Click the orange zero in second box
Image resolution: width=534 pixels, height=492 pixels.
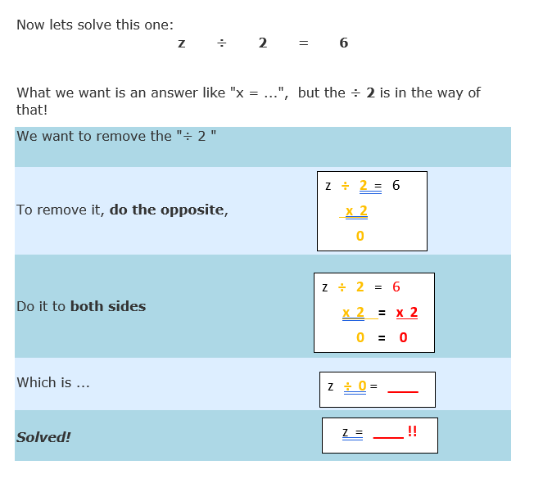(360, 337)
